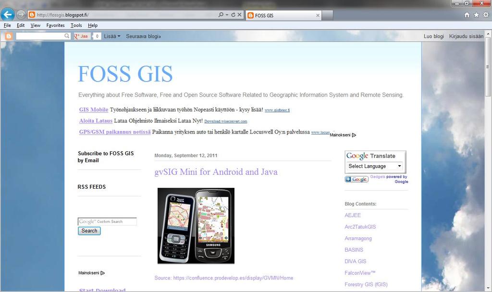Go to Seuraava blogi link

tap(143, 36)
